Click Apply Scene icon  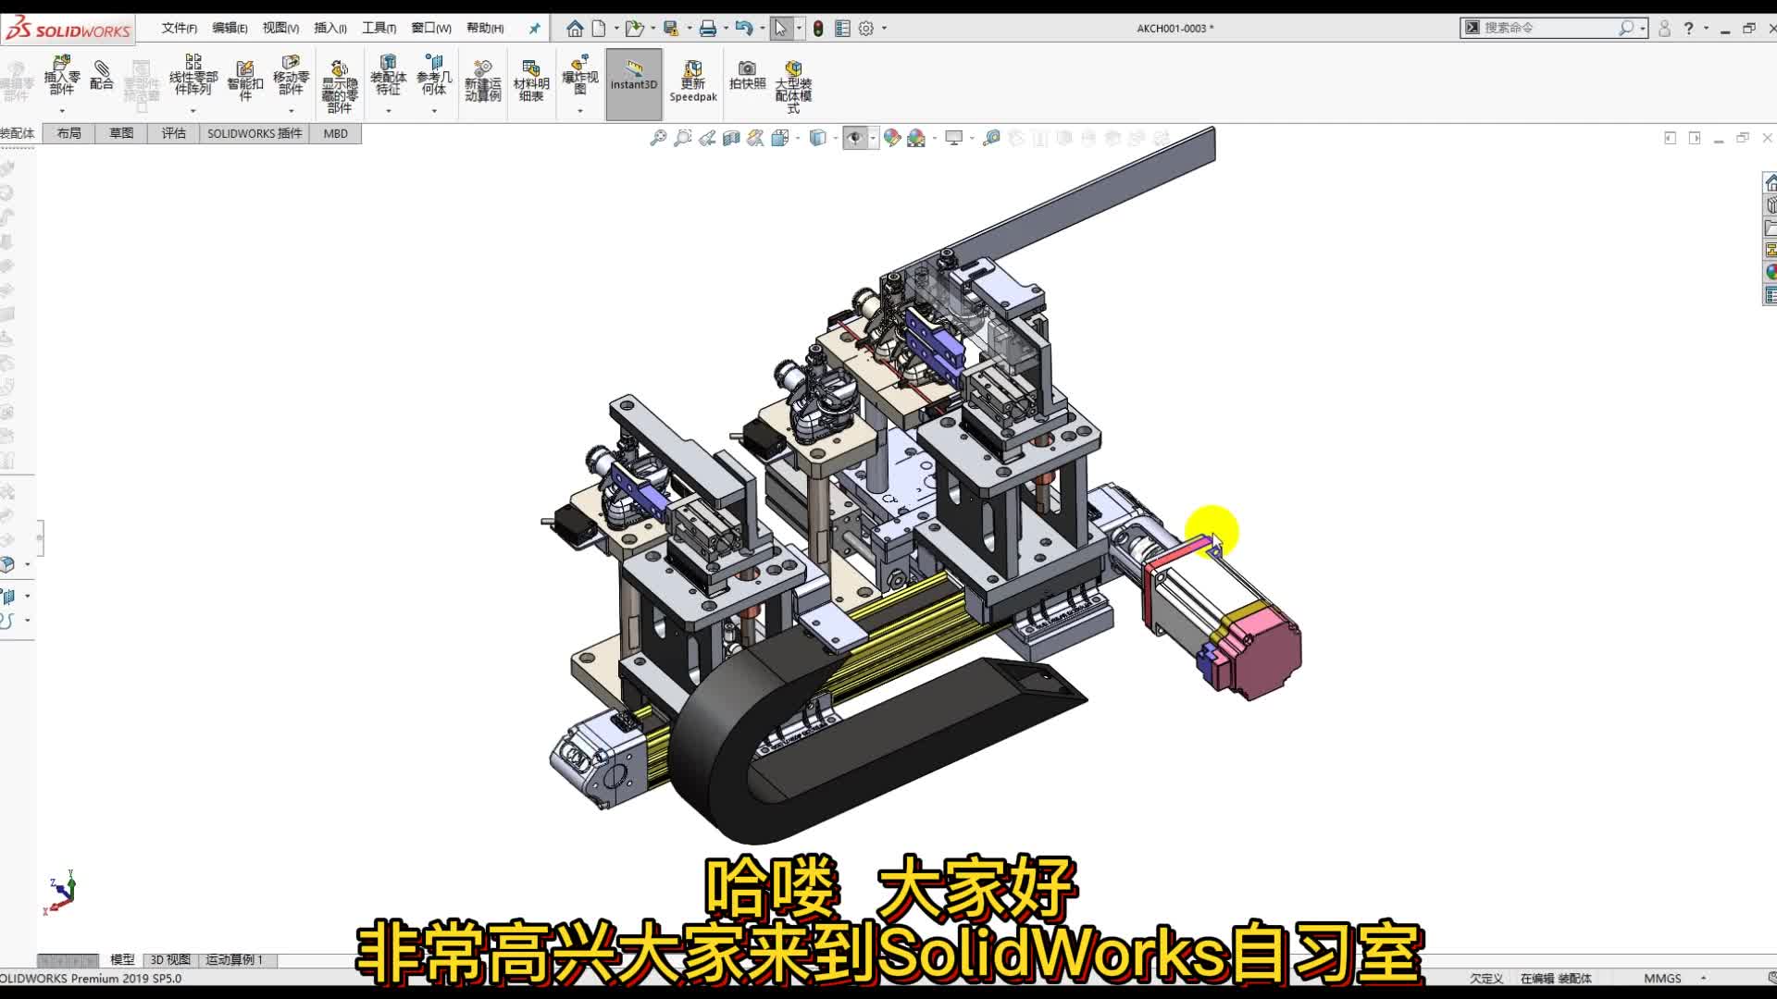pyautogui.click(x=916, y=138)
